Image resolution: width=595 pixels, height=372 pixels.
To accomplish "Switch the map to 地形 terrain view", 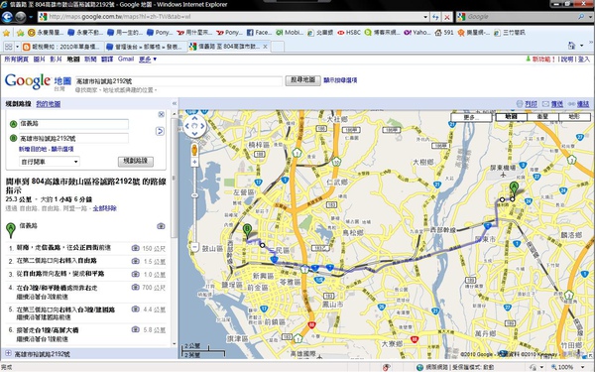I will (574, 117).
